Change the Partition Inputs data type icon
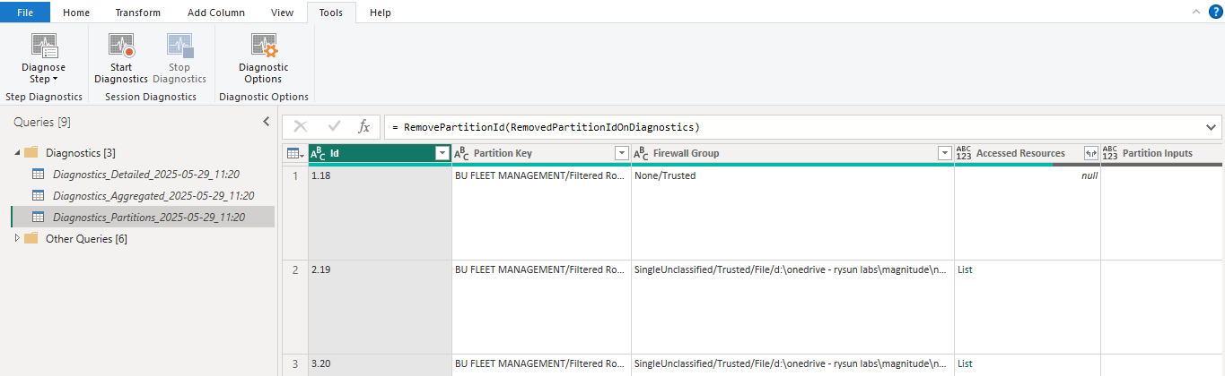This screenshot has width=1225, height=376. click(1109, 154)
